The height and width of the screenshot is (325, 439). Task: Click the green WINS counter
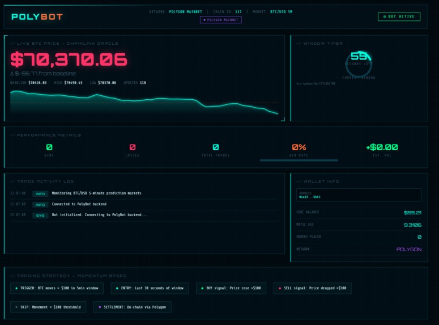pos(49,147)
